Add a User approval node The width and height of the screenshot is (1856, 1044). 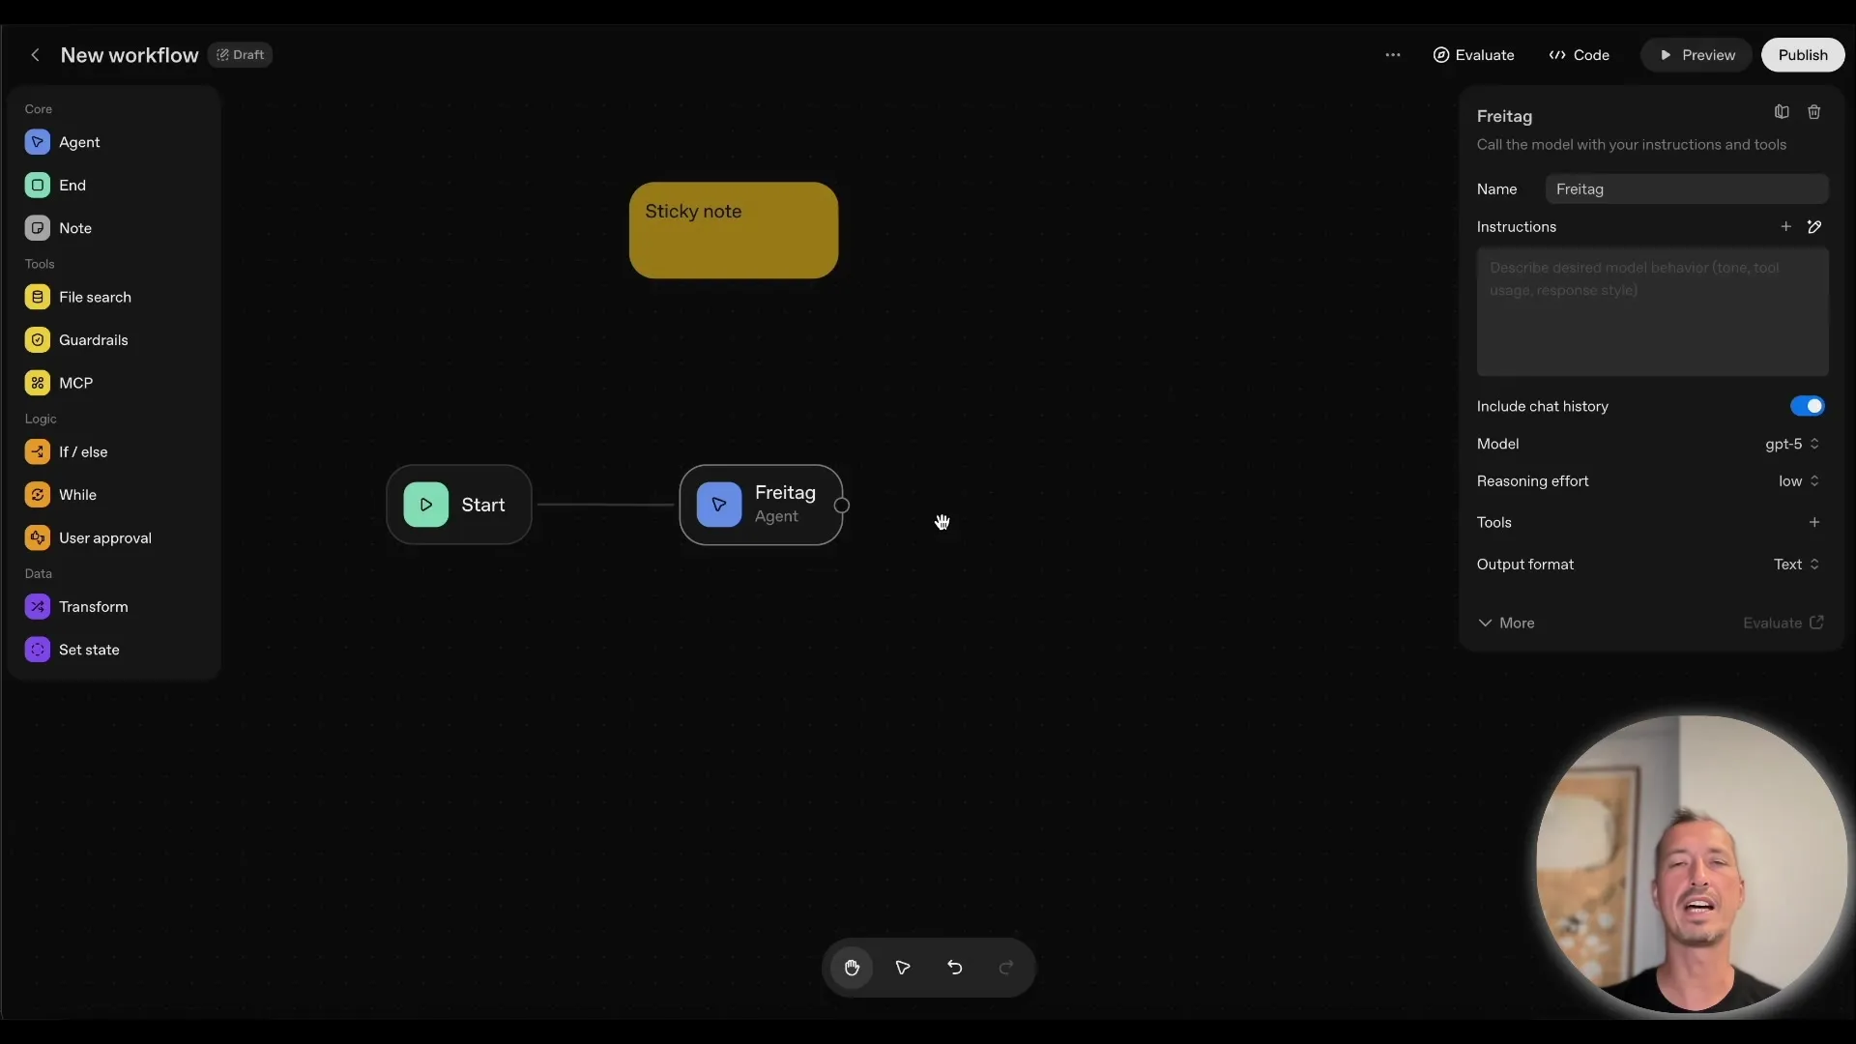[x=104, y=537]
